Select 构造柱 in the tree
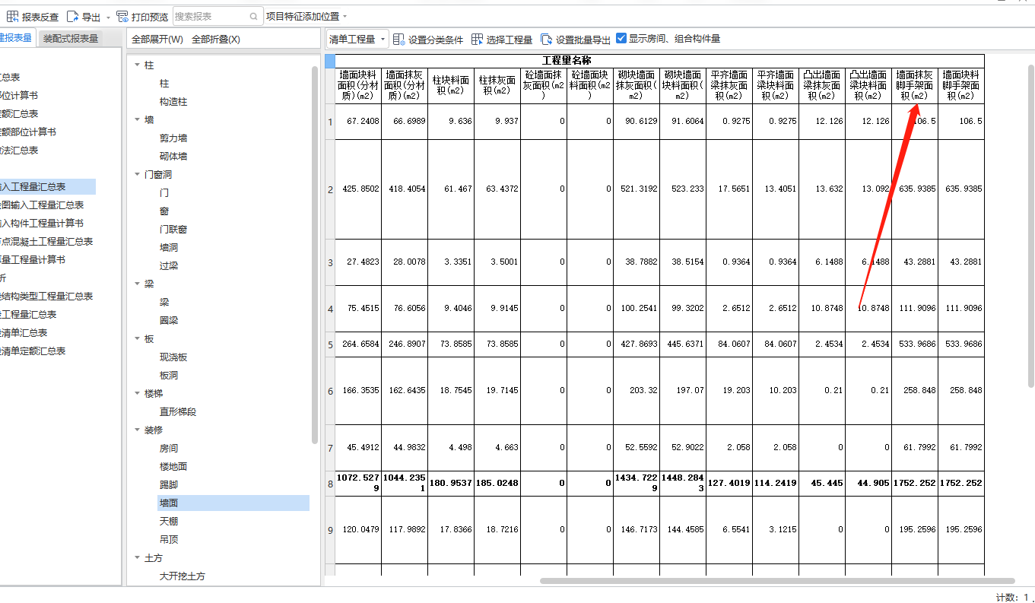The height and width of the screenshot is (603, 1035). click(x=173, y=102)
